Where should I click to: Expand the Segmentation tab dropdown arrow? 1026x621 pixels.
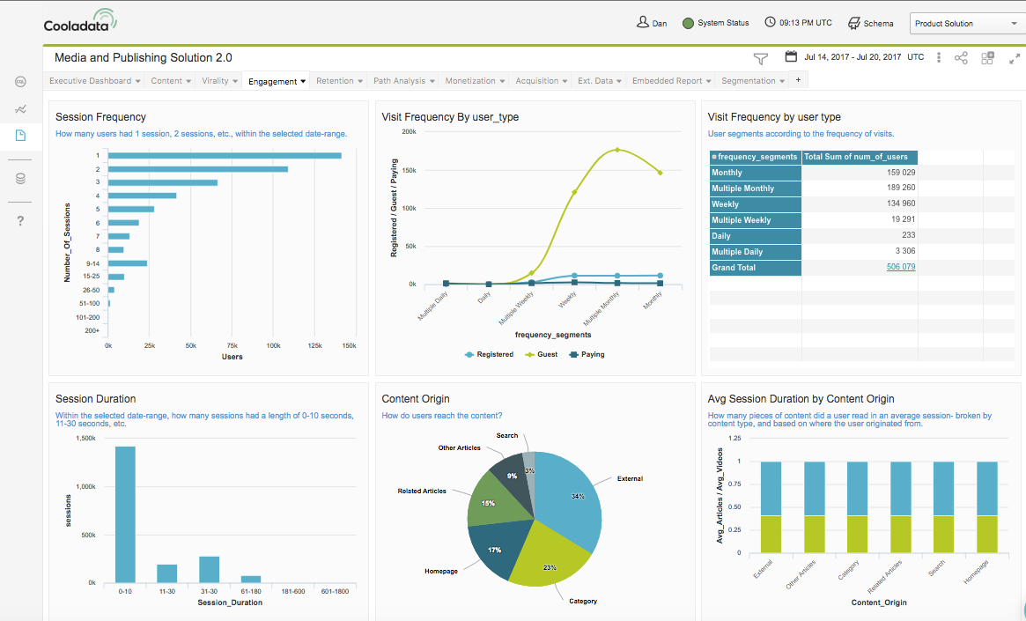(782, 81)
